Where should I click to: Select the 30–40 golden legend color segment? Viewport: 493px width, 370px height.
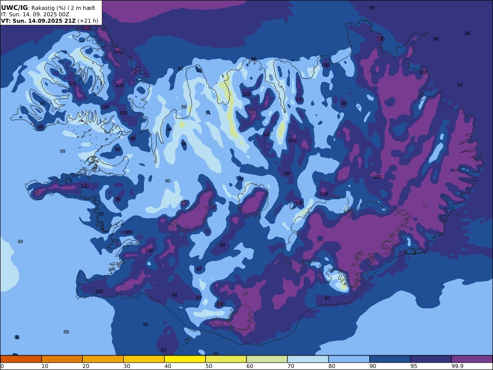coord(144,359)
